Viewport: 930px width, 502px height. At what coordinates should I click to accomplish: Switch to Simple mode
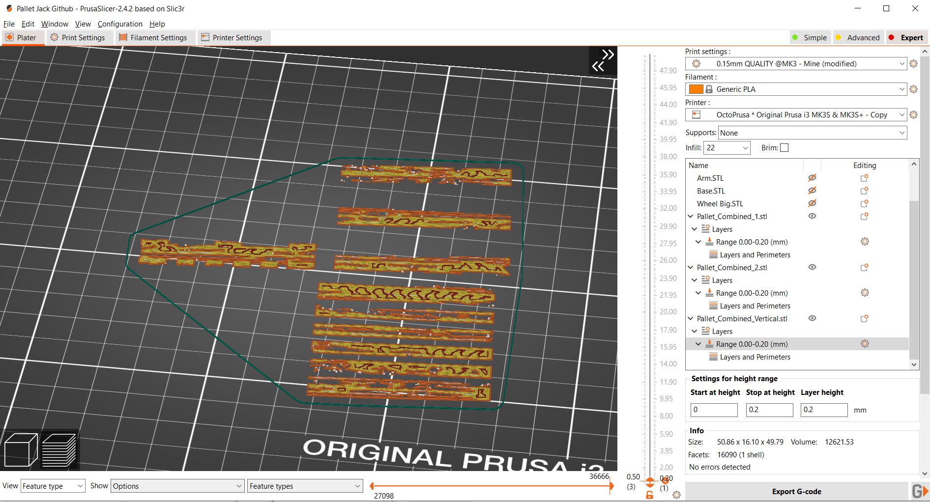tap(810, 37)
